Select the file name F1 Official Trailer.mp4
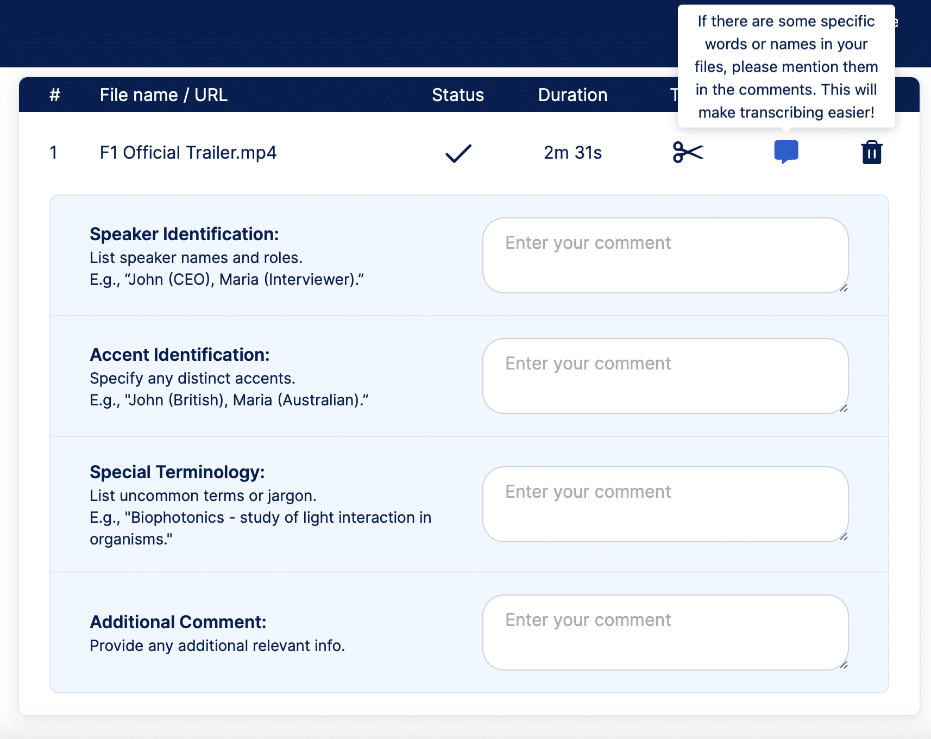The height and width of the screenshot is (739, 931). 187,153
